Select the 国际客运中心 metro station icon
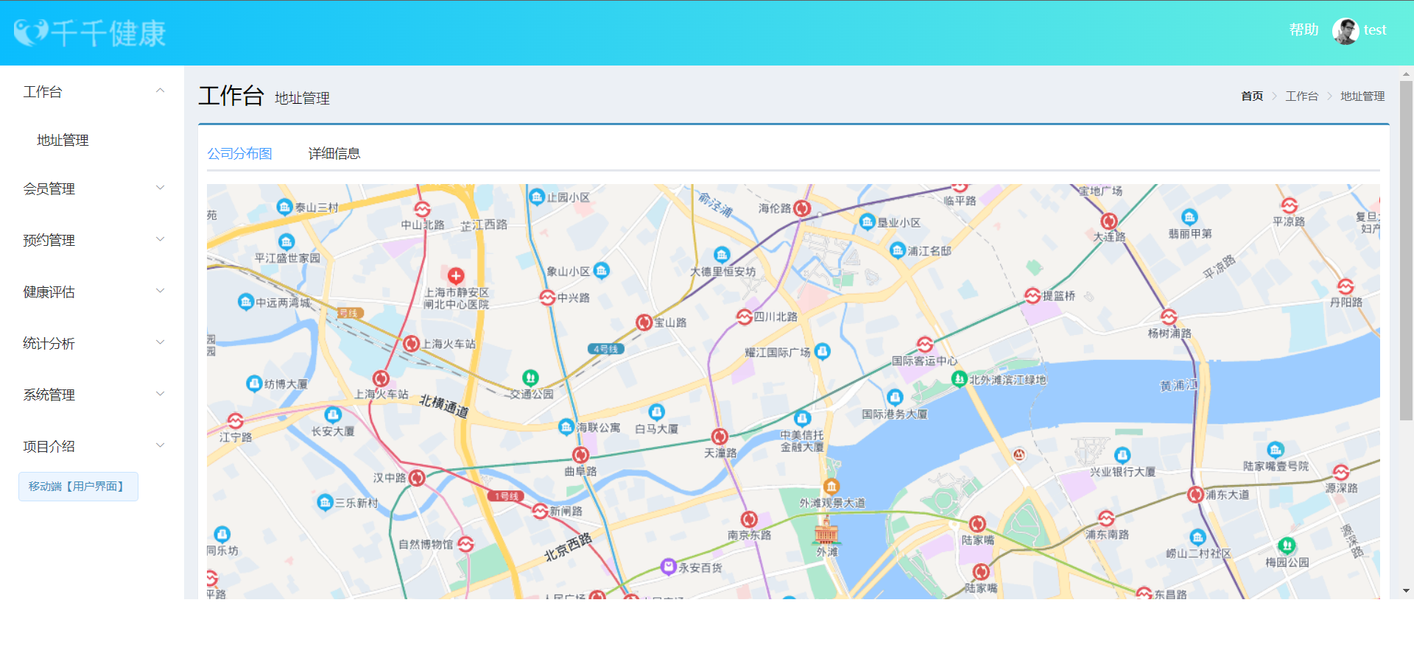 coord(925,344)
